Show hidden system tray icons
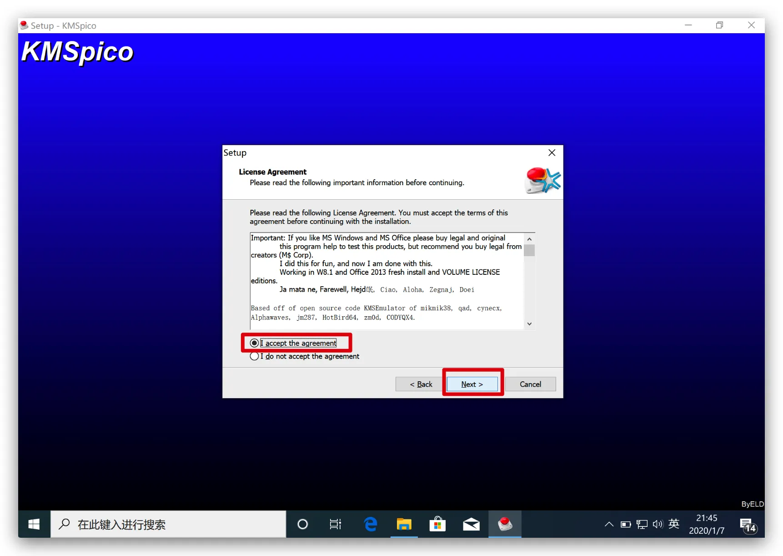 click(x=609, y=524)
